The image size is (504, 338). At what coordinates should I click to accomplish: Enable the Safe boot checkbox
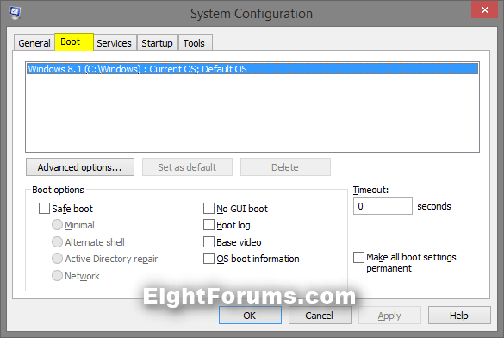tap(44, 208)
